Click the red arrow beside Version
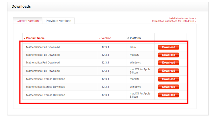Viewport: 219px width, 125px height. pyautogui.click(x=100, y=38)
